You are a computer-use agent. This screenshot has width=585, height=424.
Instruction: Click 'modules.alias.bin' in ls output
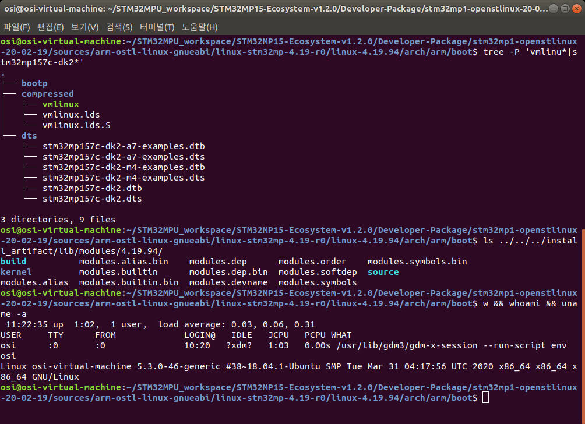tap(124, 262)
